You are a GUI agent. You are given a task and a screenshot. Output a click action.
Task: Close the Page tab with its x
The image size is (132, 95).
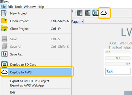click(82, 21)
